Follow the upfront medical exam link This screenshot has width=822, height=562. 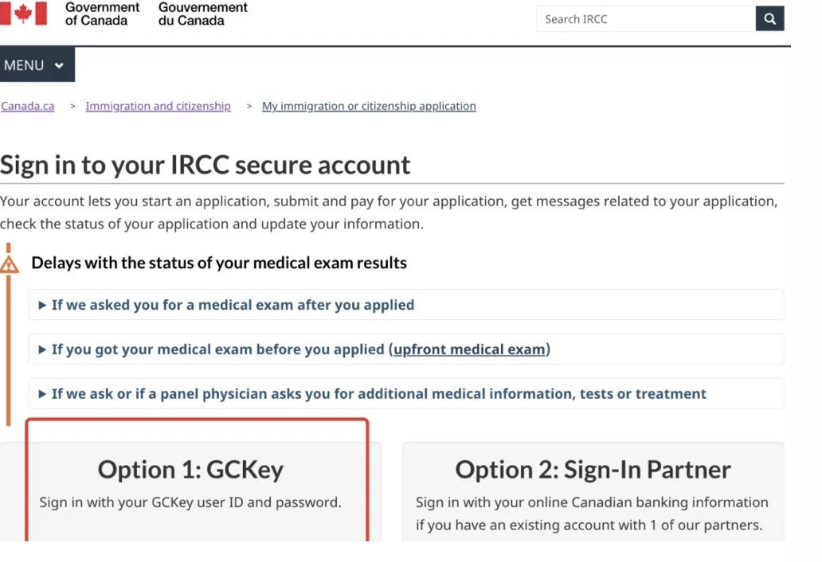470,349
